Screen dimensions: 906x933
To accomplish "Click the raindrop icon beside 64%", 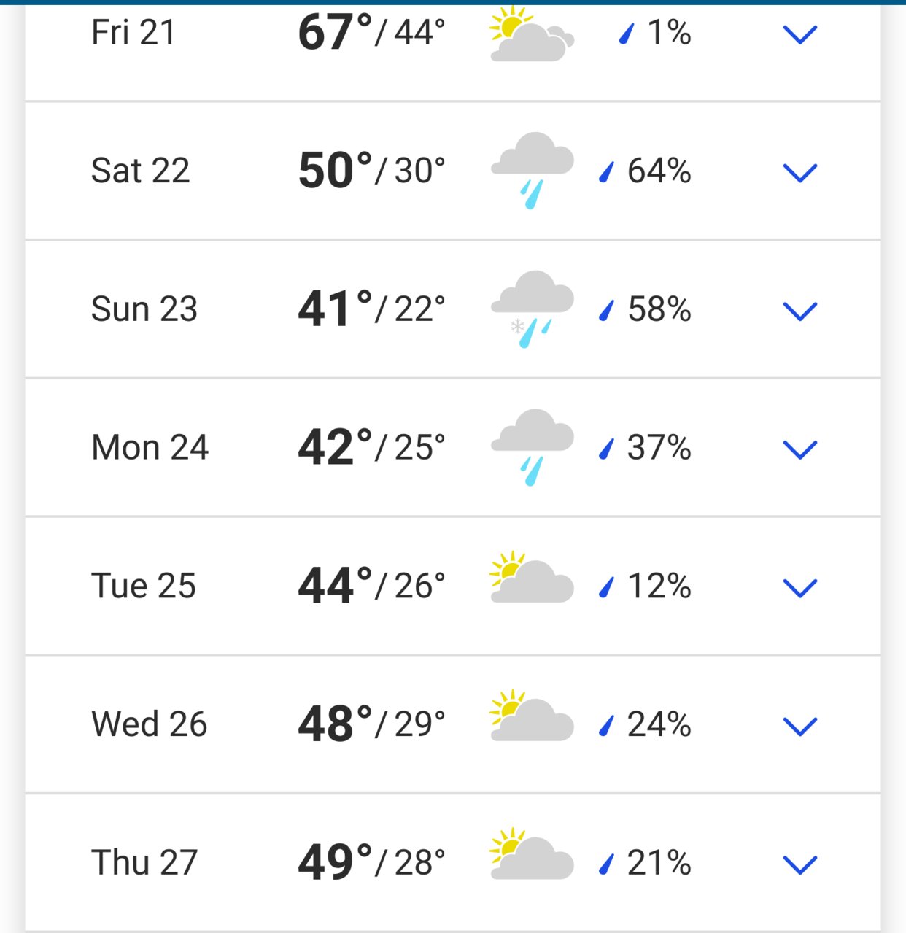I will click(x=606, y=172).
